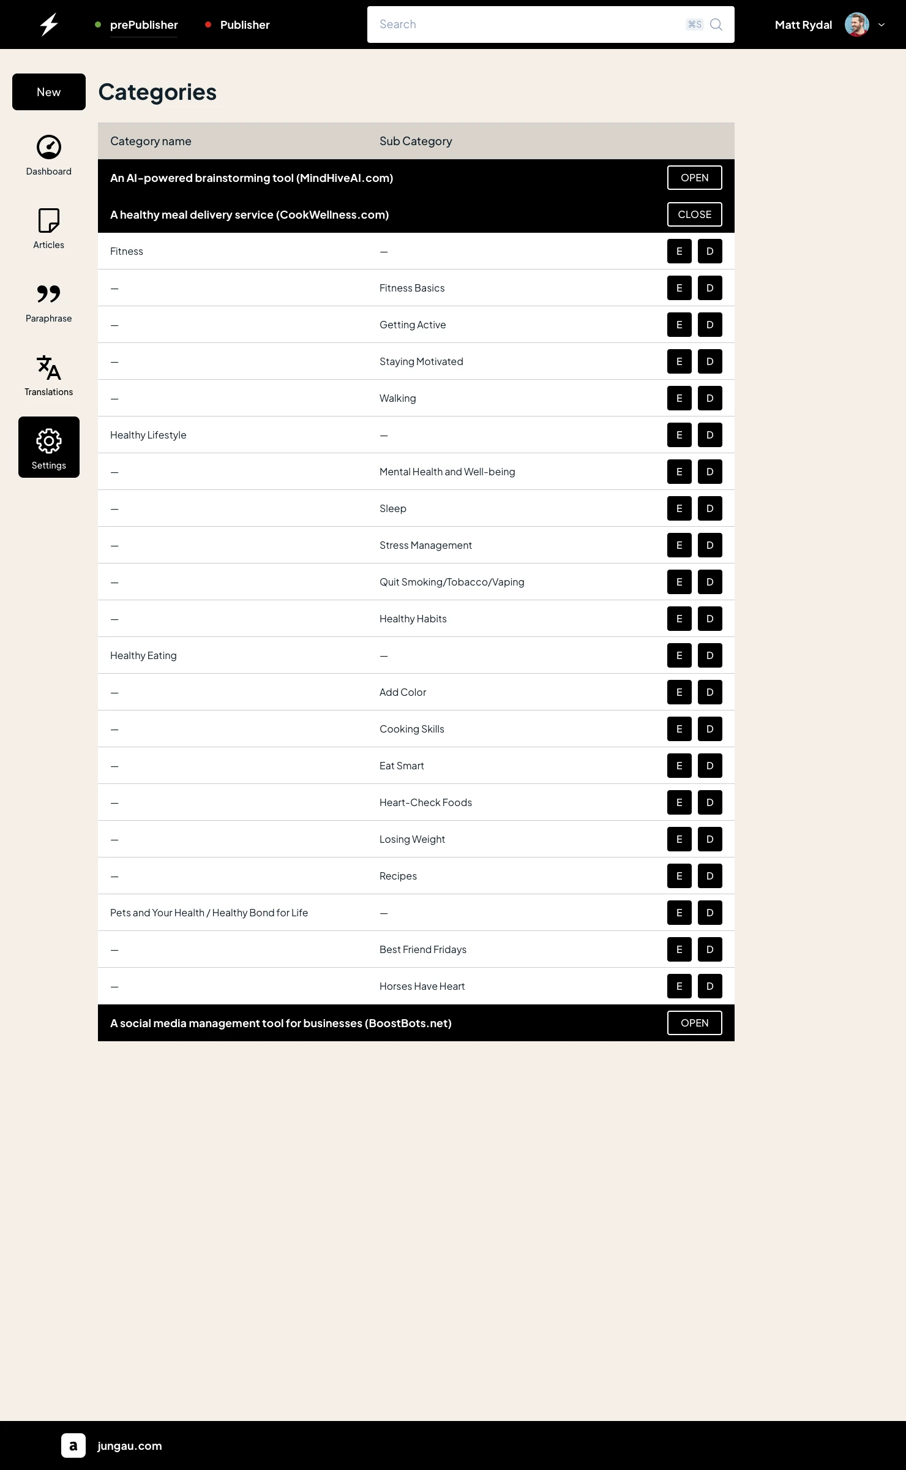Switch to the Publisher tab

tap(245, 24)
